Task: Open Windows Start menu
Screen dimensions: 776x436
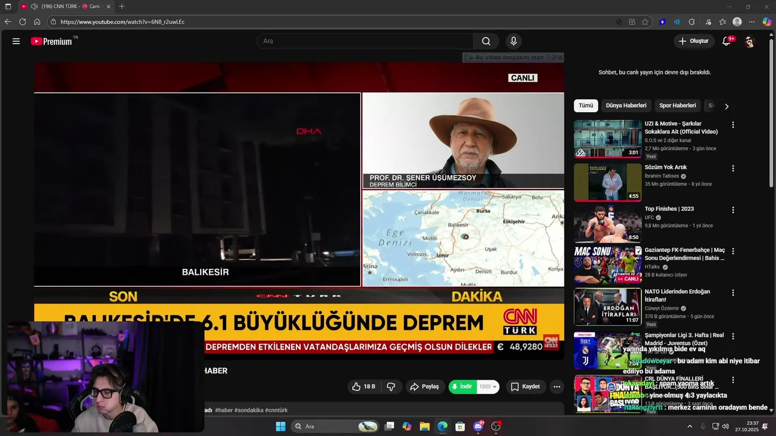Action: (281, 426)
